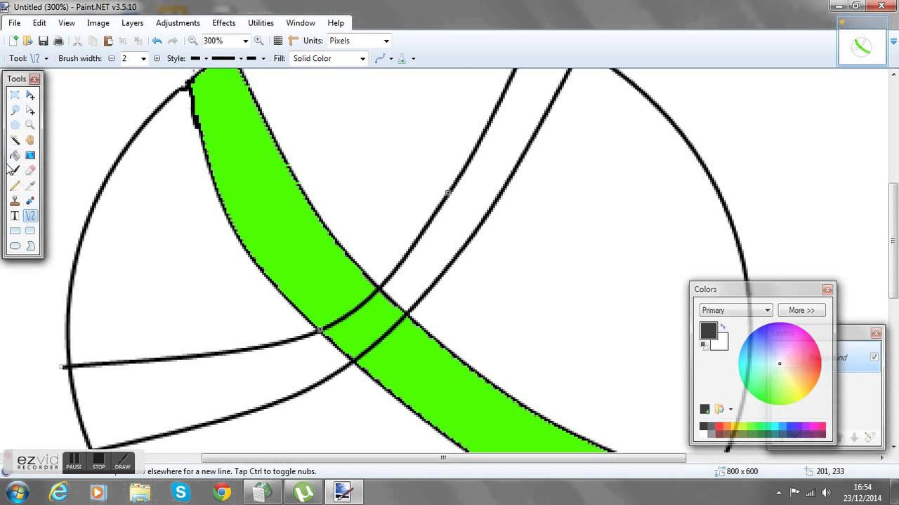This screenshot has width=899, height=505.
Task: Click the ezvid STOP button
Action: [x=99, y=462]
